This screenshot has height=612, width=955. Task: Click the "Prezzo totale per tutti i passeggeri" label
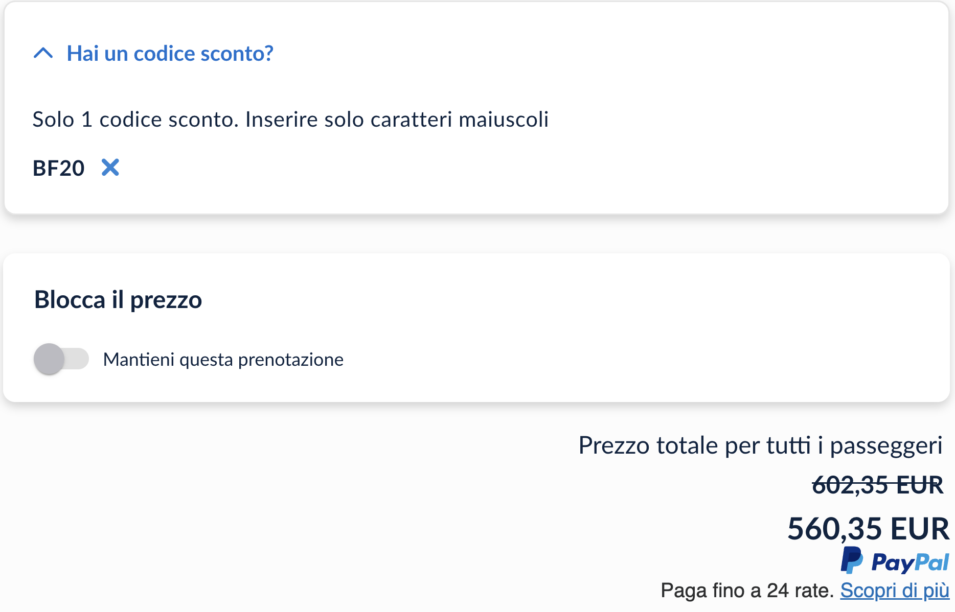[760, 445]
